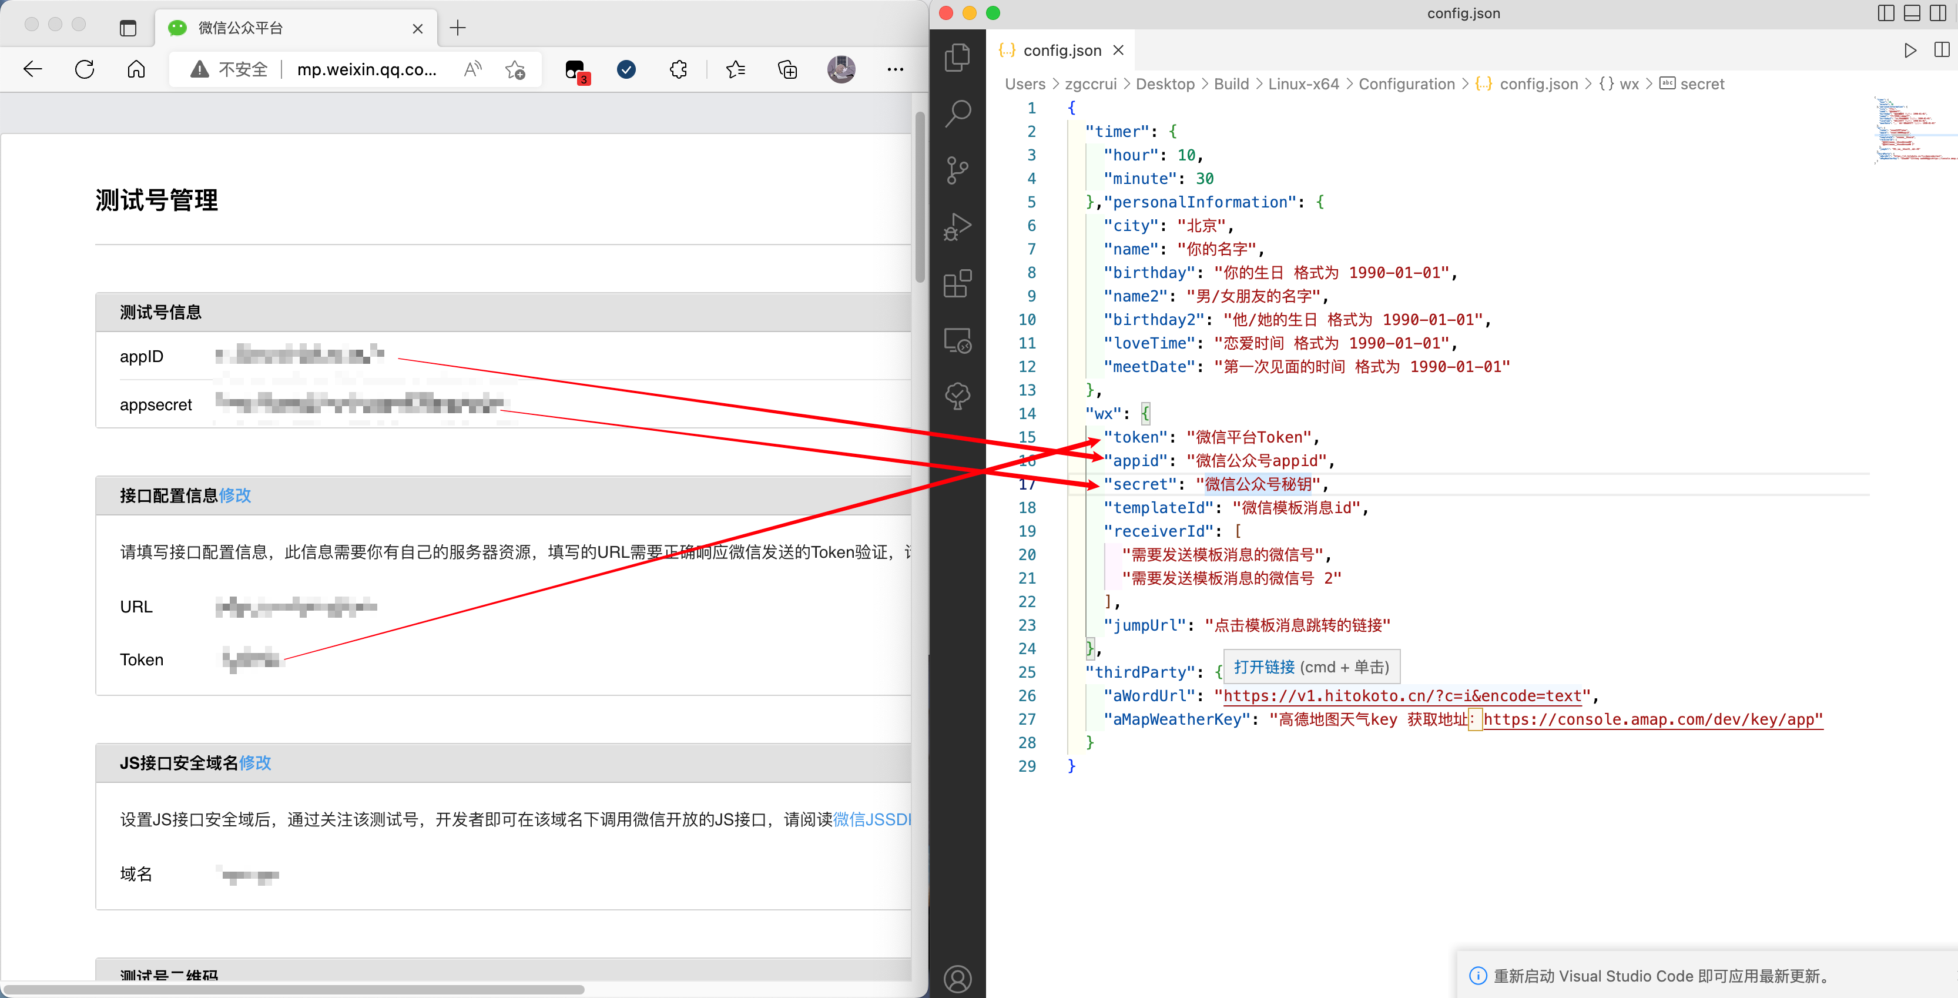Image resolution: width=1958 pixels, height=998 pixels.
Task: Open Remote Explorer icon in activity bar
Action: click(958, 340)
